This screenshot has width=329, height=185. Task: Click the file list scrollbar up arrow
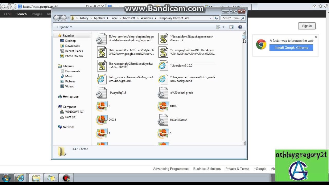(244, 33)
